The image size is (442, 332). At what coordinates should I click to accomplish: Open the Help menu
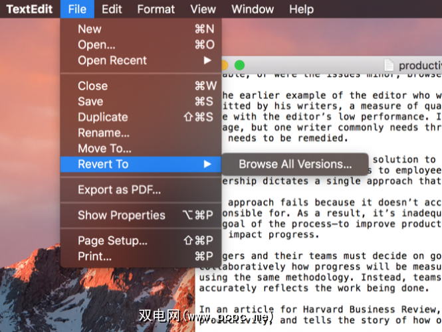click(x=301, y=9)
